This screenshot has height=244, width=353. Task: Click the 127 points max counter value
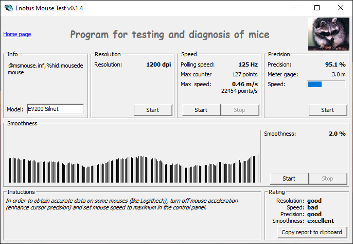click(x=245, y=74)
